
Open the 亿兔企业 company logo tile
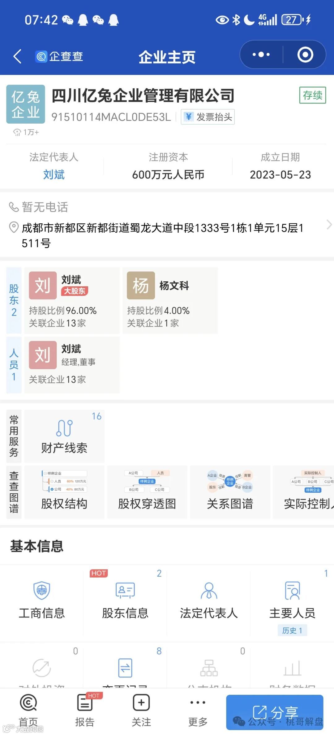26,104
